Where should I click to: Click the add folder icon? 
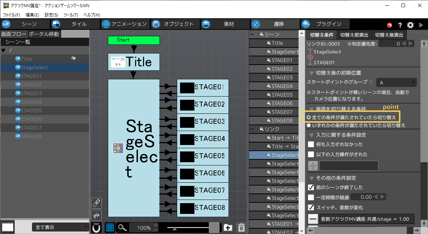coord(227,228)
